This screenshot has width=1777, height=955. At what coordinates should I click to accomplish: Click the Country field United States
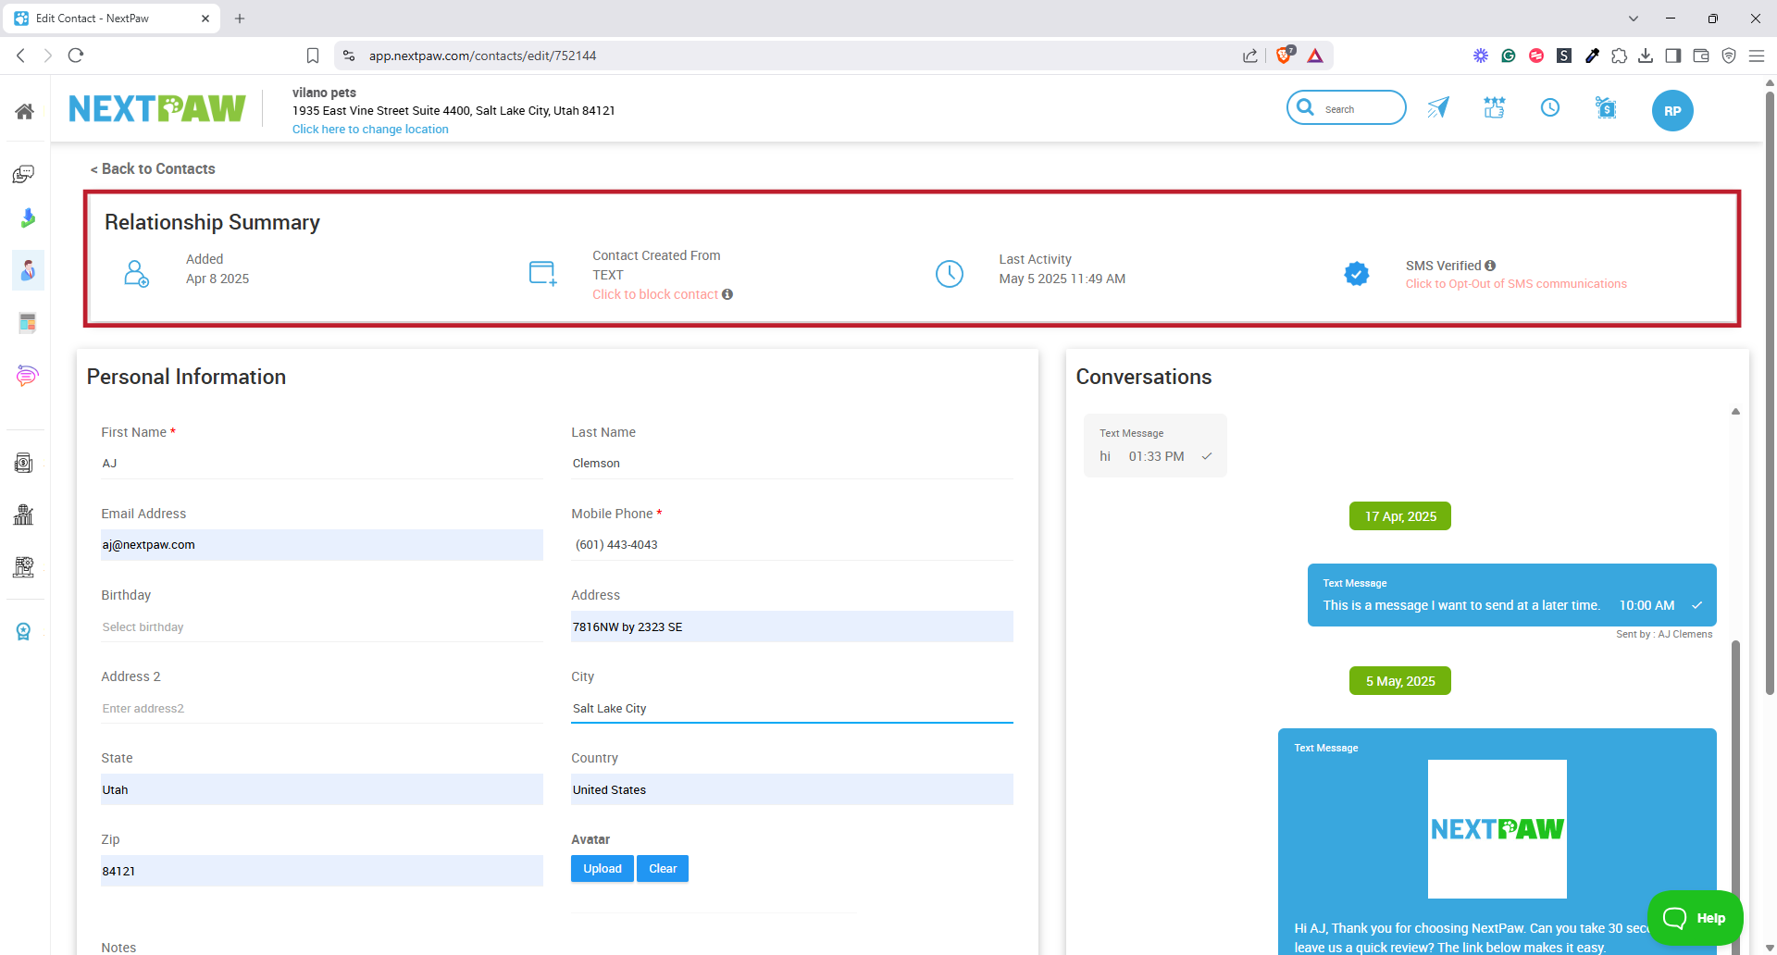click(792, 789)
